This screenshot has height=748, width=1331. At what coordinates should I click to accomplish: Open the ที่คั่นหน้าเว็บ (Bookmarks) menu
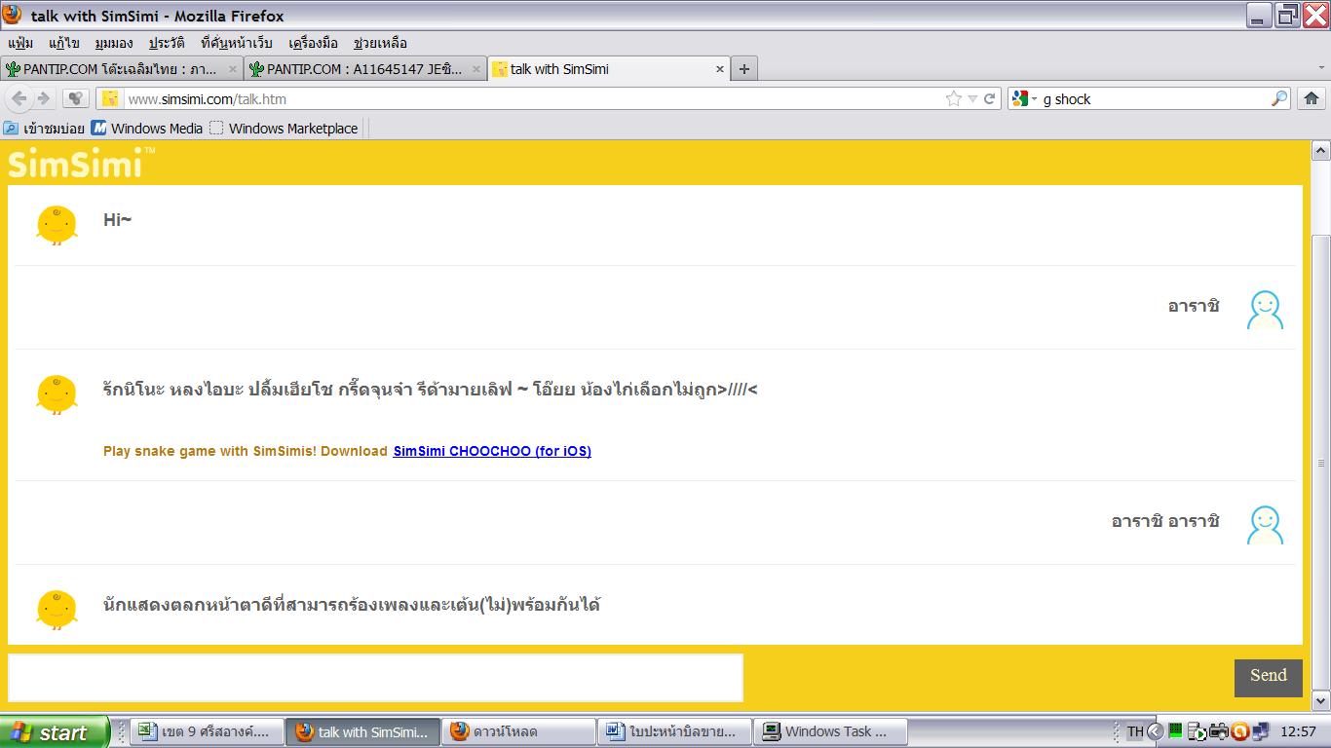[237, 43]
